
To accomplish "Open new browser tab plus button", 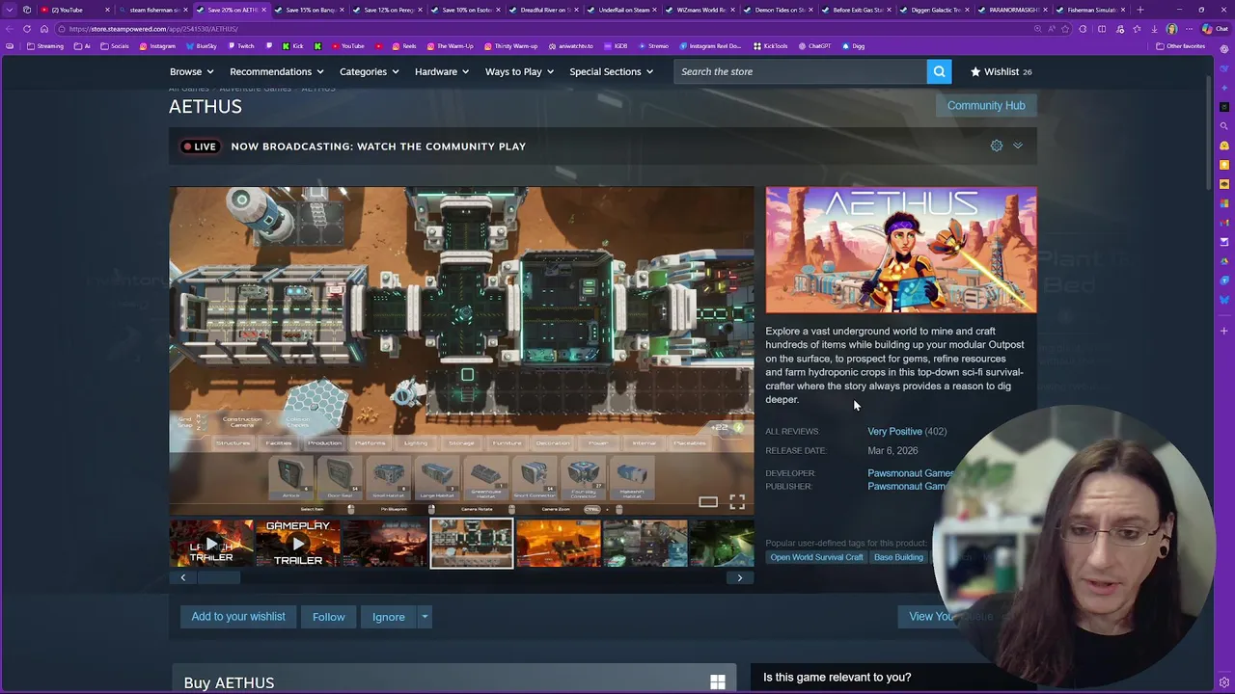I will click(1140, 10).
